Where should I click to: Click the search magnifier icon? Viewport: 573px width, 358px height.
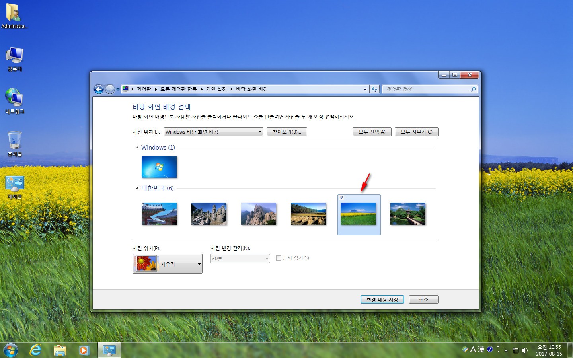coord(473,89)
